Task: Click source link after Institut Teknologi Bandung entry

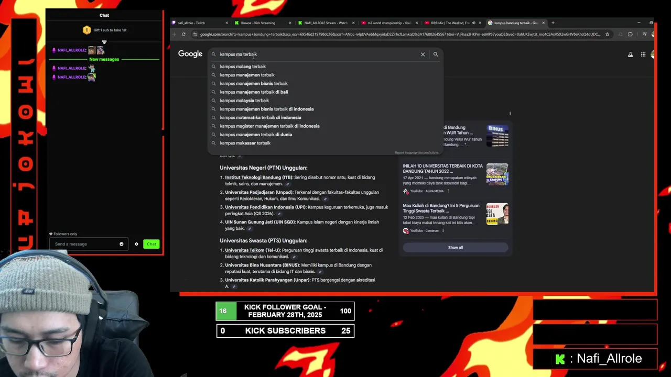Action: point(287,184)
